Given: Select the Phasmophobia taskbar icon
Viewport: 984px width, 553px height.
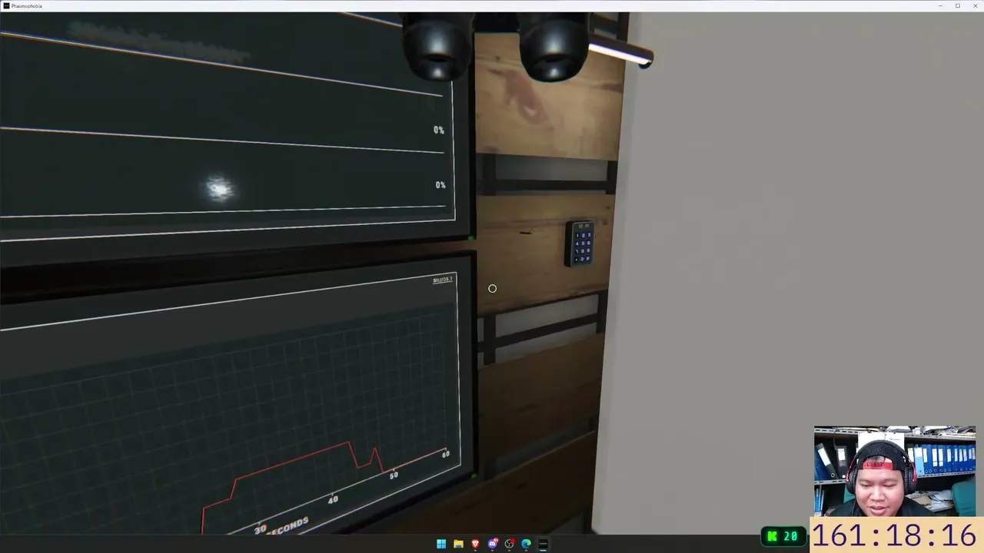Looking at the screenshot, I should [543, 545].
